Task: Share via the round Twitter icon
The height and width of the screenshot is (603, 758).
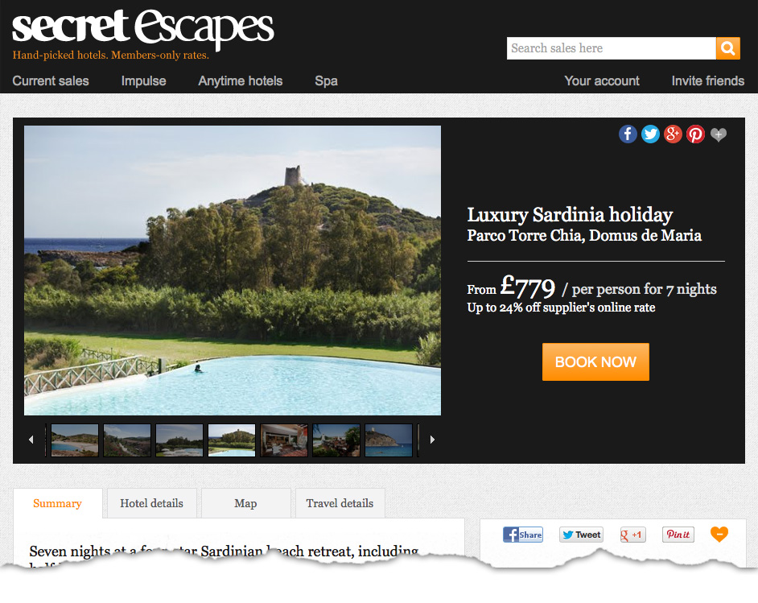Action: (x=650, y=134)
